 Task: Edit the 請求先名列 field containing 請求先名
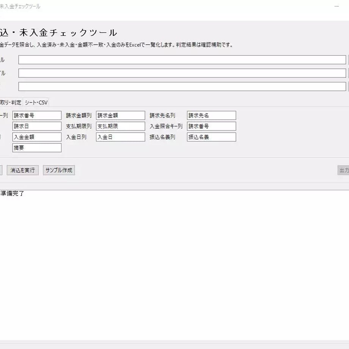coord(211,116)
